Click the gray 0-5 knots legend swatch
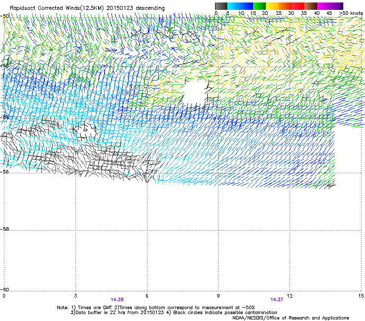This screenshot has height=321, width=365. (221, 6)
